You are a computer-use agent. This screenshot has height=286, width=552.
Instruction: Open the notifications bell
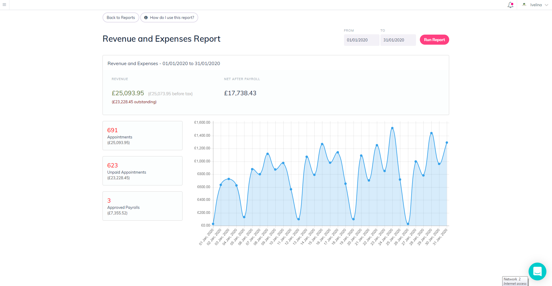pyautogui.click(x=510, y=5)
